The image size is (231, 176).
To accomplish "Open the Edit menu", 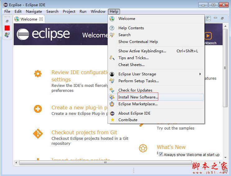I will point(18,11).
